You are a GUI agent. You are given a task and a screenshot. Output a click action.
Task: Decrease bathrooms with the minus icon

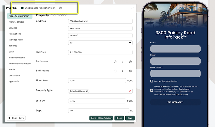click(115, 71)
